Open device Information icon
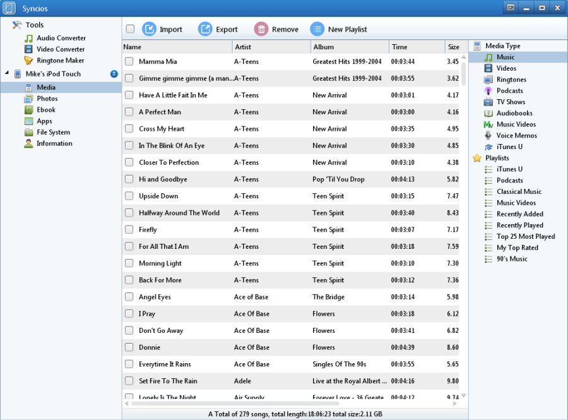Viewport: 568px width, 420px height. point(28,143)
